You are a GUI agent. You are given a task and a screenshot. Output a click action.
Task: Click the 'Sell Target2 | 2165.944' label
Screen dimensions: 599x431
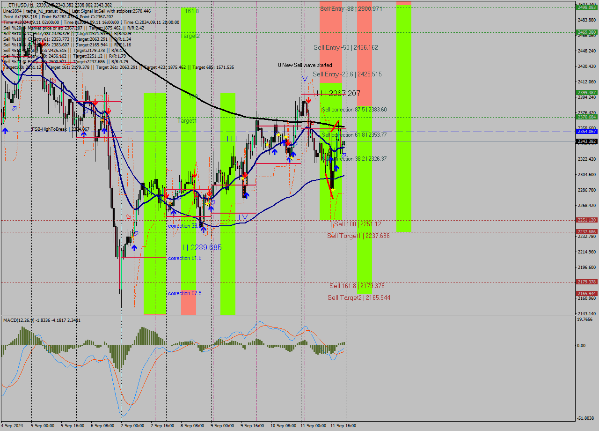click(359, 297)
